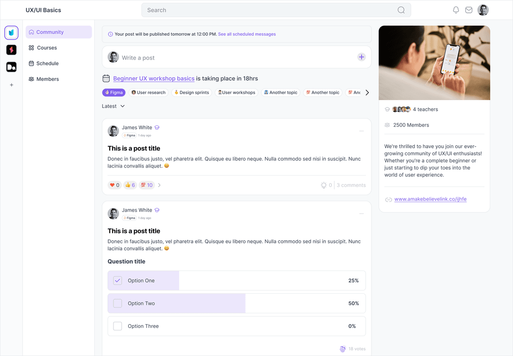The height and width of the screenshot is (356, 513).
Task: Open the notifications bell icon
Action: (x=456, y=10)
